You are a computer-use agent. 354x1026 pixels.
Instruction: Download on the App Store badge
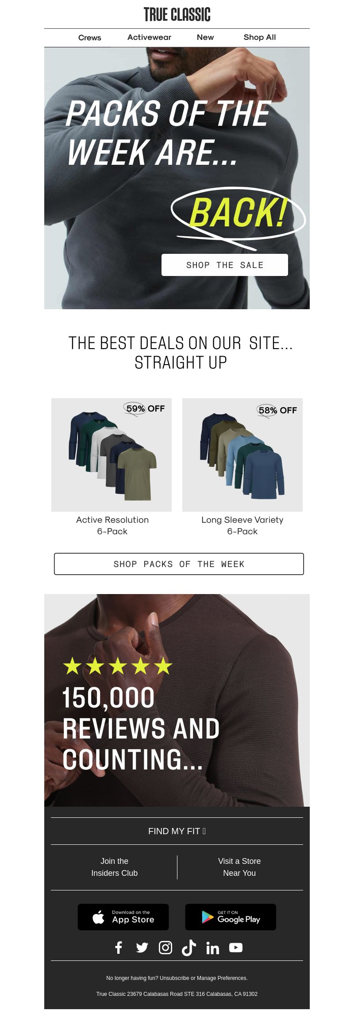(x=123, y=917)
